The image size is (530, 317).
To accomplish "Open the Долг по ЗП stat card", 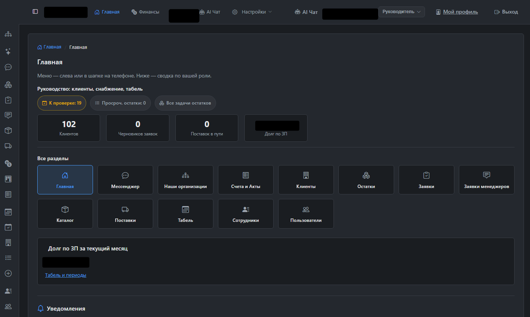I will click(276, 128).
